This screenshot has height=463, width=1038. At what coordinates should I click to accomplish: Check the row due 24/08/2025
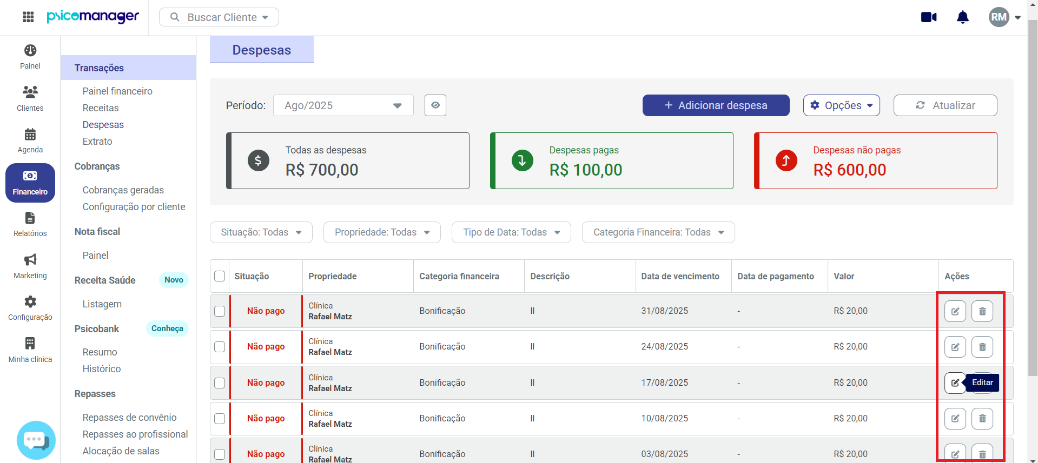[x=220, y=347]
